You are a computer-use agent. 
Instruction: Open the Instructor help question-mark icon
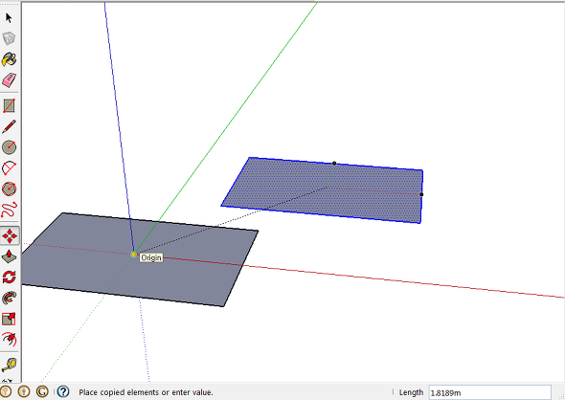[x=63, y=391]
